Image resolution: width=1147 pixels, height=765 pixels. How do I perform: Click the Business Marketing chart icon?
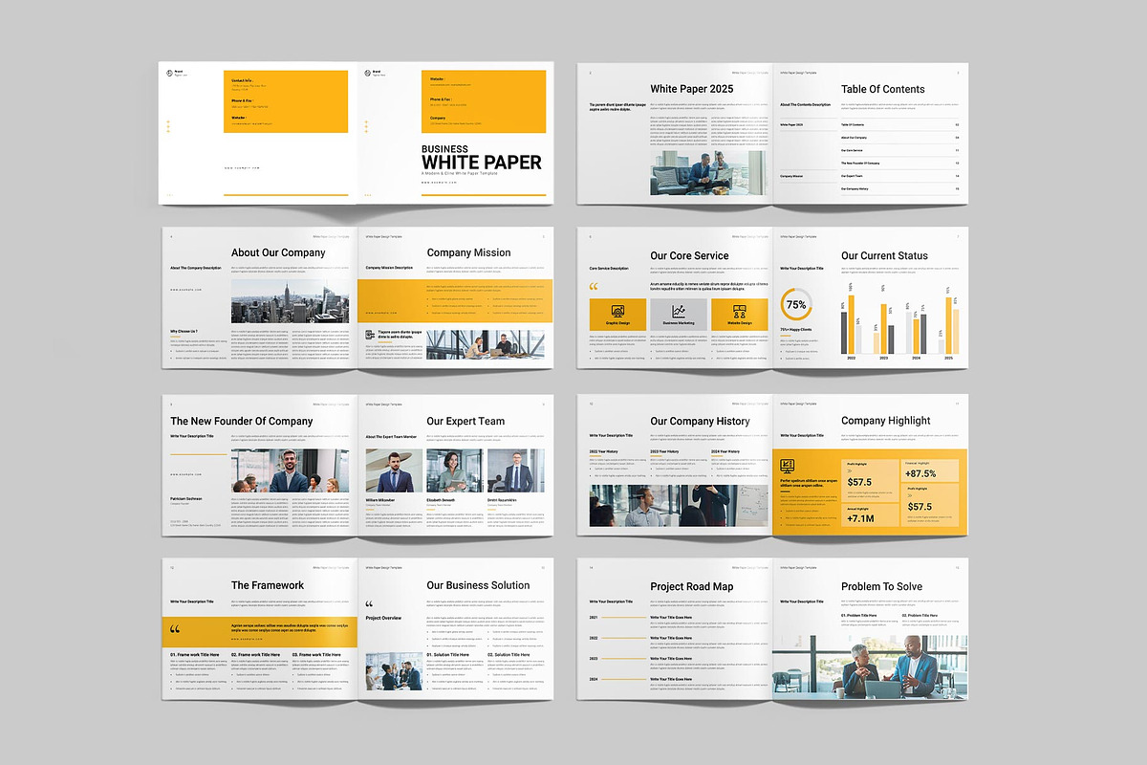click(x=679, y=312)
